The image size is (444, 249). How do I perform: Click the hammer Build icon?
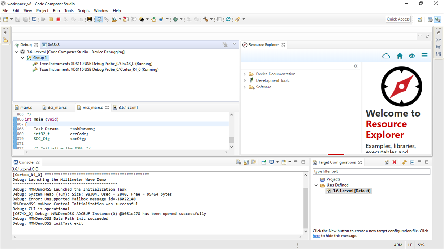coord(206,19)
